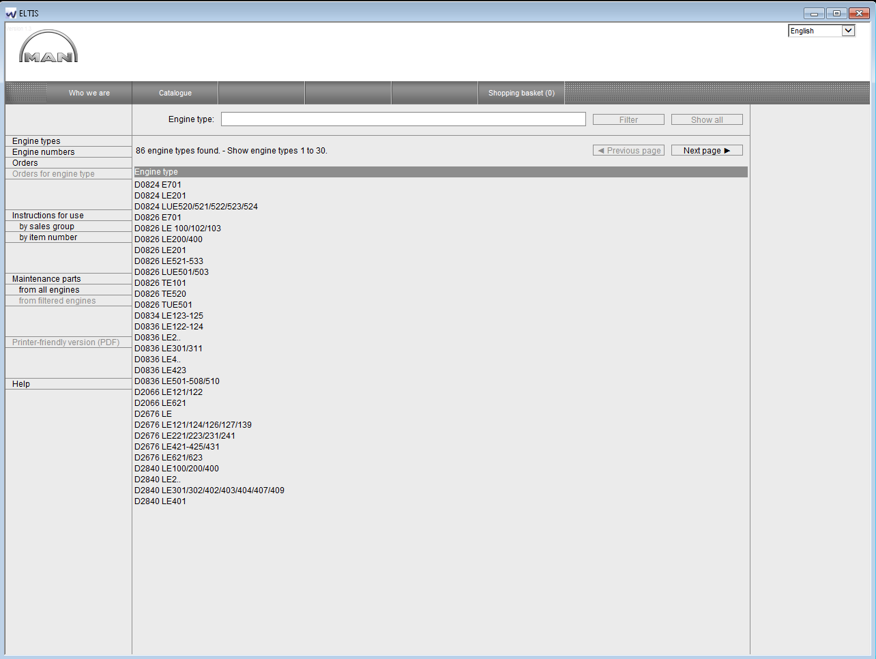Select Engine numbers in sidebar
The width and height of the screenshot is (876, 659).
click(x=43, y=152)
